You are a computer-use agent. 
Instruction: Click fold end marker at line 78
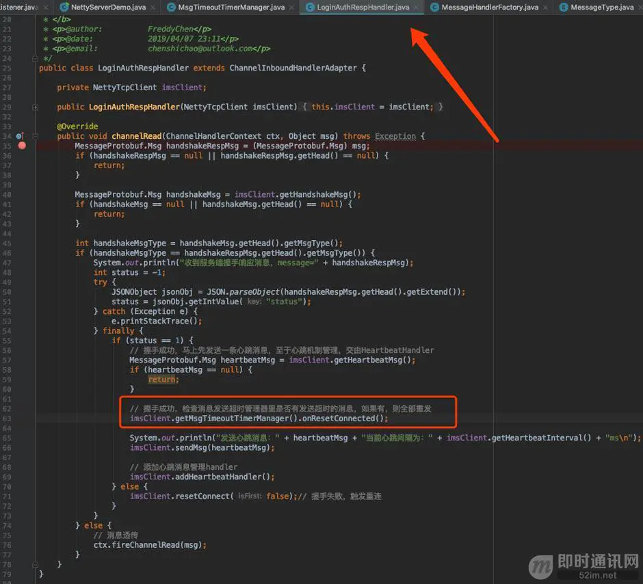36,564
